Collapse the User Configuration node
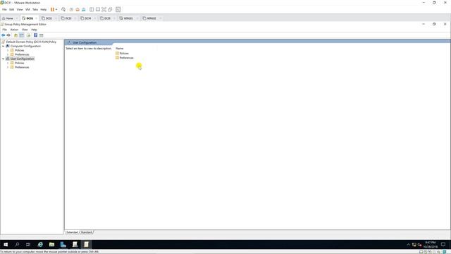The height and width of the screenshot is (254, 451). (3, 59)
